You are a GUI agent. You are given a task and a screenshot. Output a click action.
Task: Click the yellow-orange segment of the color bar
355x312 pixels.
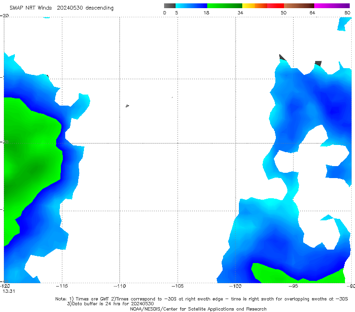pyautogui.click(x=255, y=6)
